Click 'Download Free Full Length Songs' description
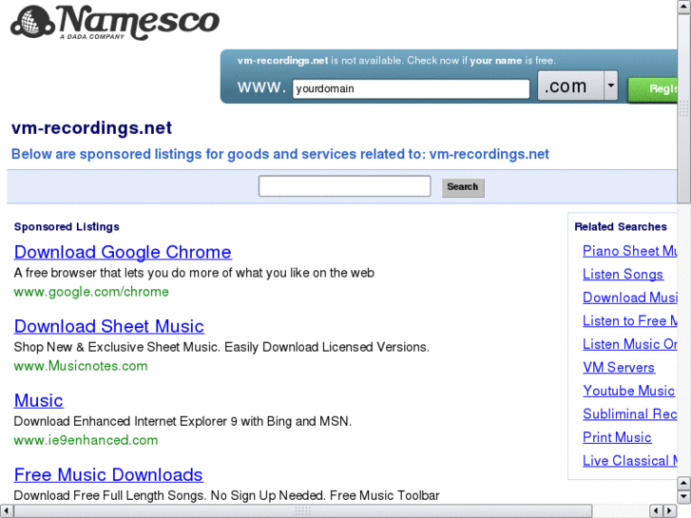Screen dimensions: 691x518 tap(227, 495)
